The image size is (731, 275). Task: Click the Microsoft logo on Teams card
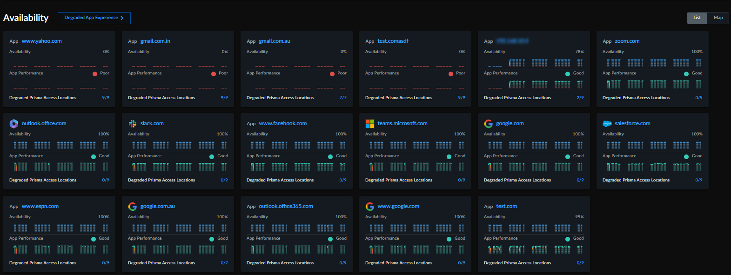click(370, 123)
